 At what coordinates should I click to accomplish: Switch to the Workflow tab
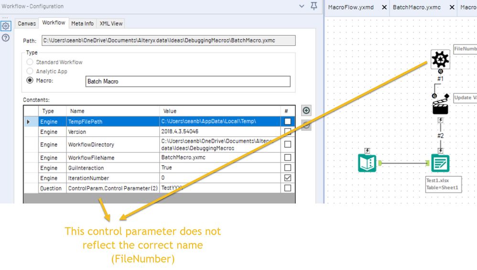(54, 22)
